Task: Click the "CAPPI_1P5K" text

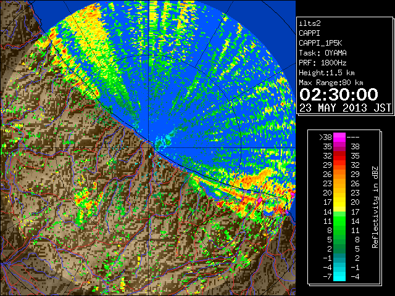Action: (x=320, y=43)
